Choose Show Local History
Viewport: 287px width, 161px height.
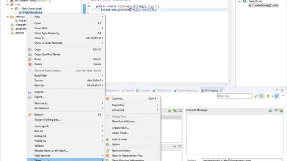133,121
